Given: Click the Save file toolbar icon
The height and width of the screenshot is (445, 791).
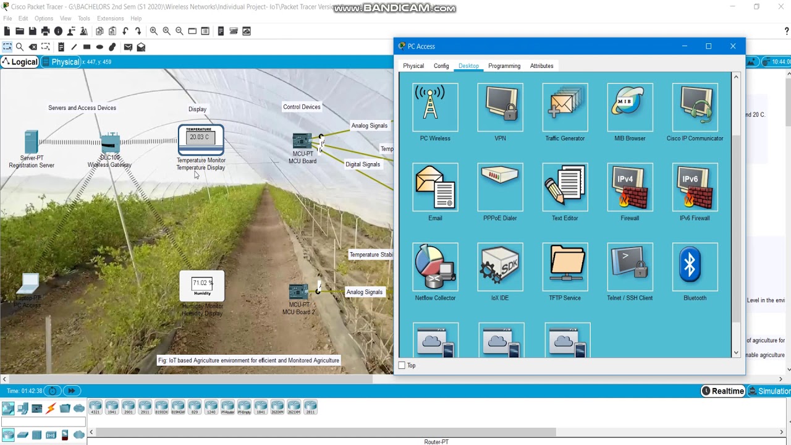Looking at the screenshot, I should point(33,31).
